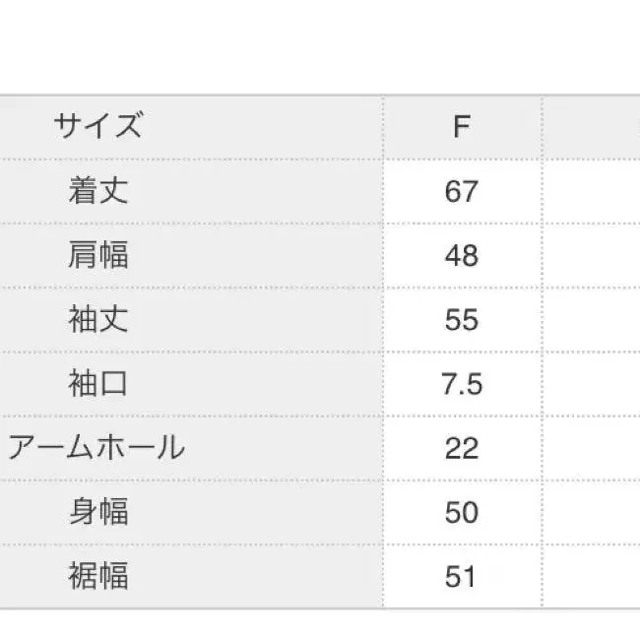Click the empty cell right of 7.5
This screenshot has height=640, width=640.
click(x=591, y=384)
